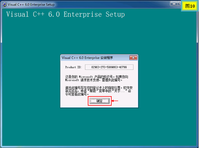Viewport: 199px width, 148px height.
Task: Click the dialog title 'Visual C++ 6.0 Enterprise 安装程序'
Action: click(x=87, y=58)
